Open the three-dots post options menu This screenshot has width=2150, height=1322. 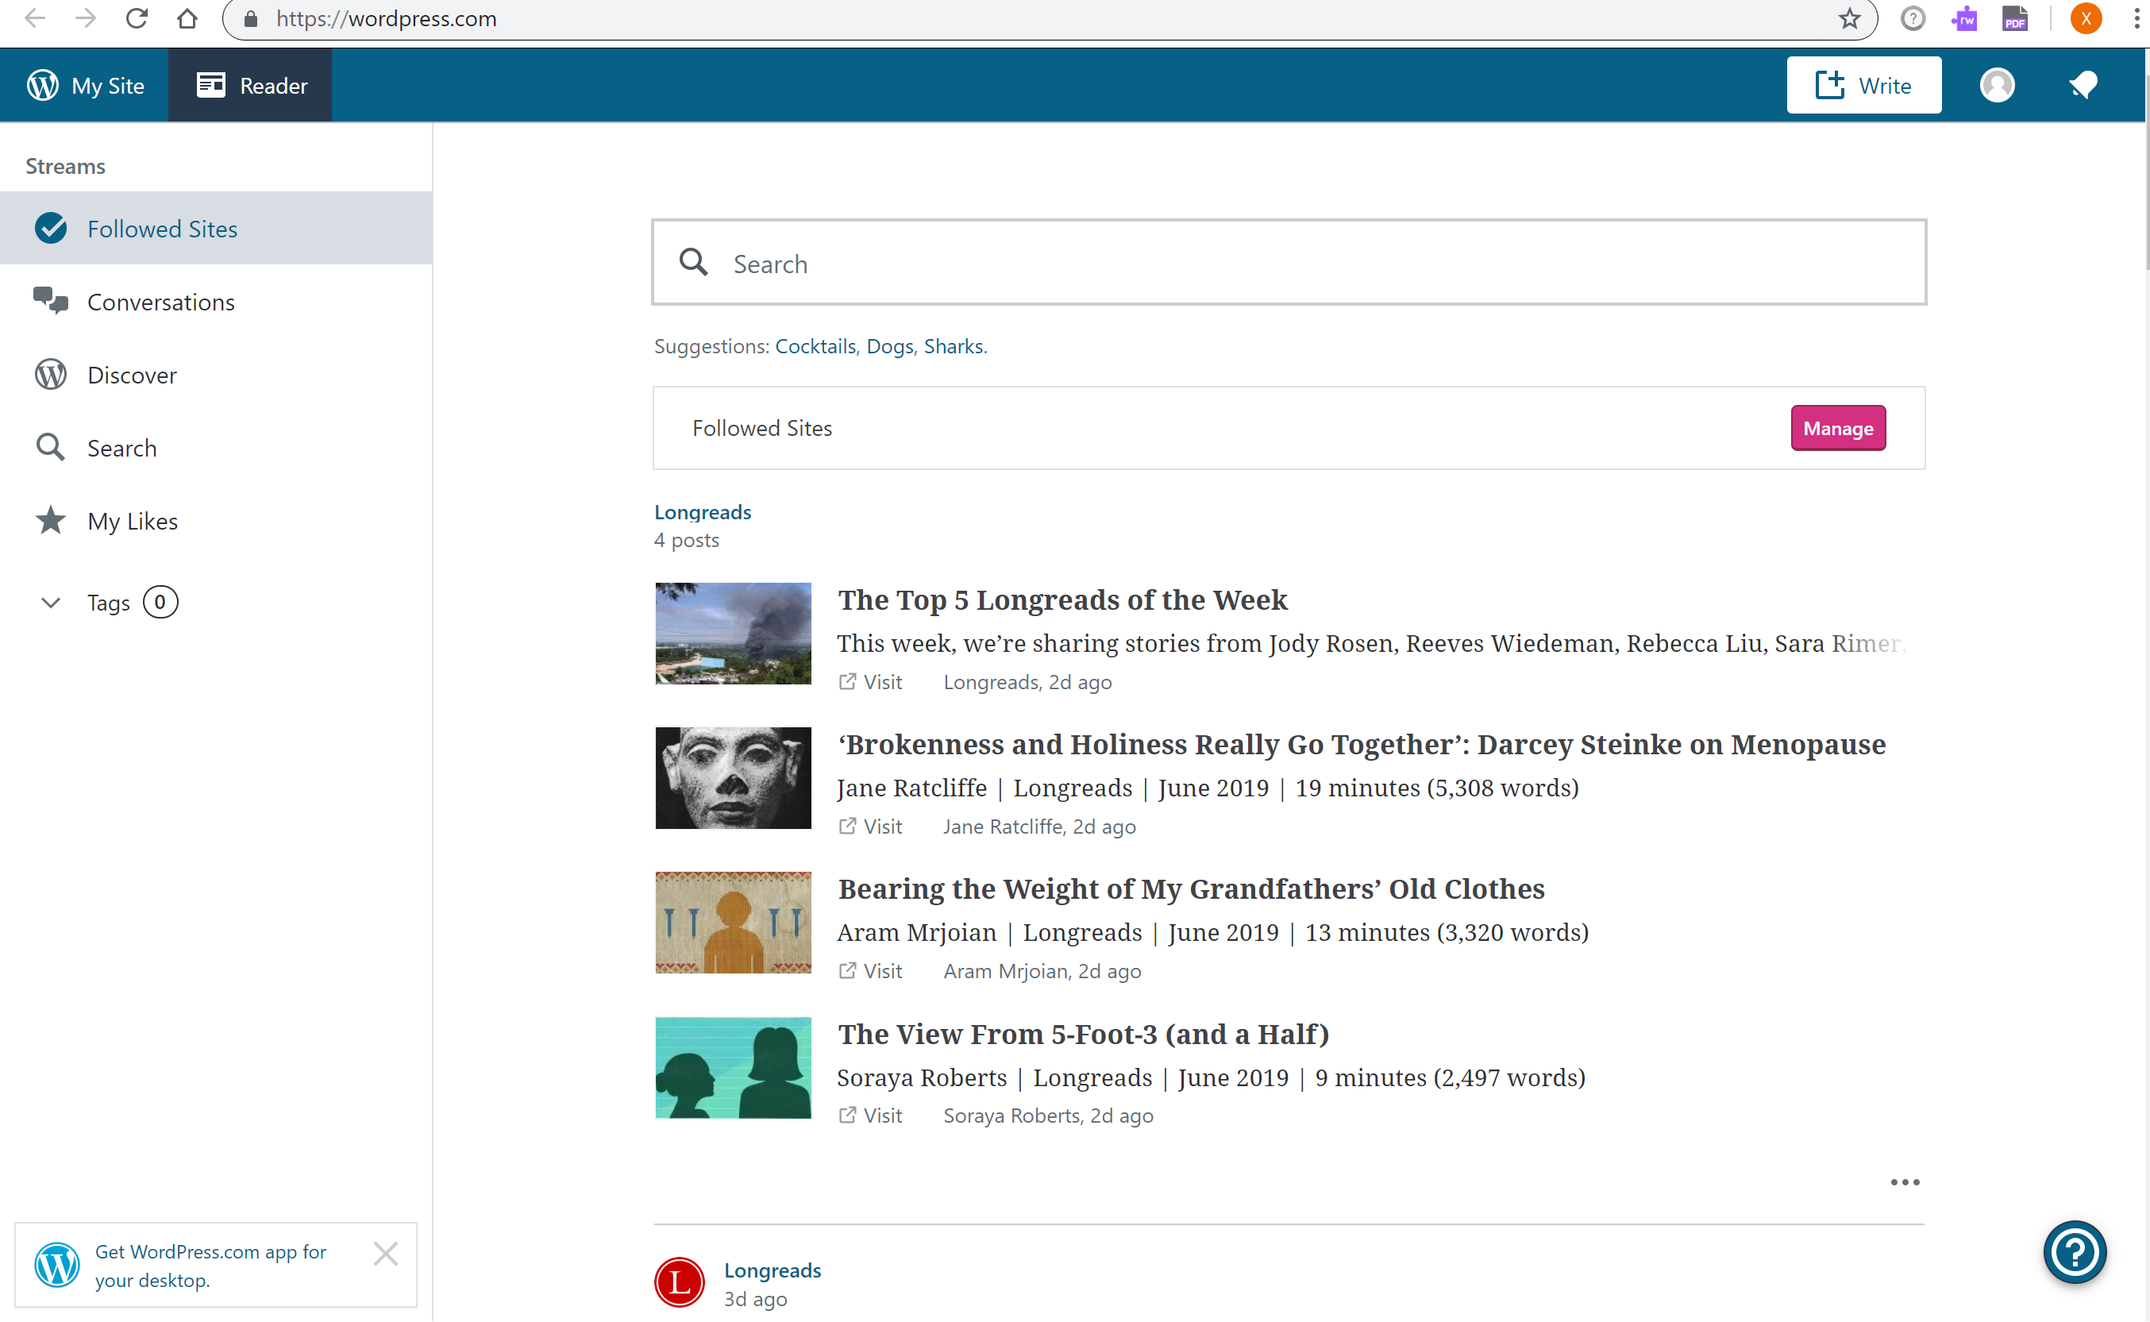[1905, 1182]
